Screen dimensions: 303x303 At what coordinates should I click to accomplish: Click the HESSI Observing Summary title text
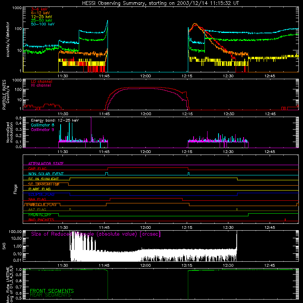[x=161, y=3]
